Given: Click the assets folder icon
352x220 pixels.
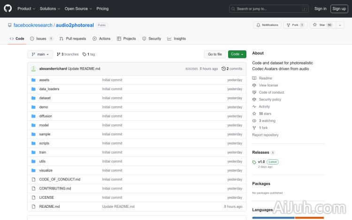Looking at the screenshot, I should click(33, 80).
